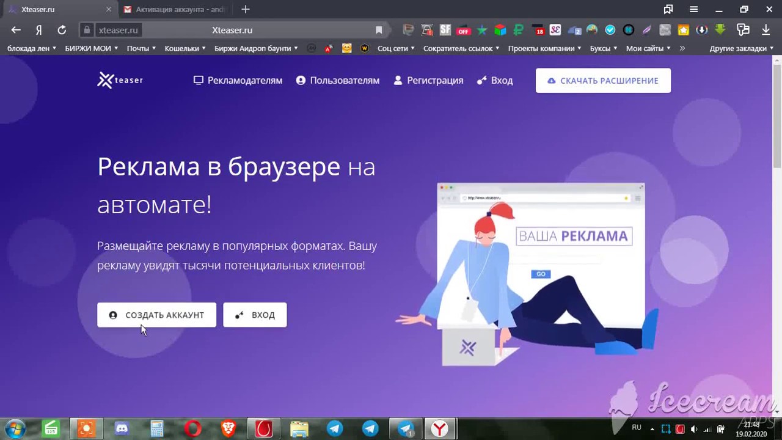The height and width of the screenshot is (440, 782).
Task: Expand 'Другие закладки' bookmarks folder
Action: (x=741, y=48)
